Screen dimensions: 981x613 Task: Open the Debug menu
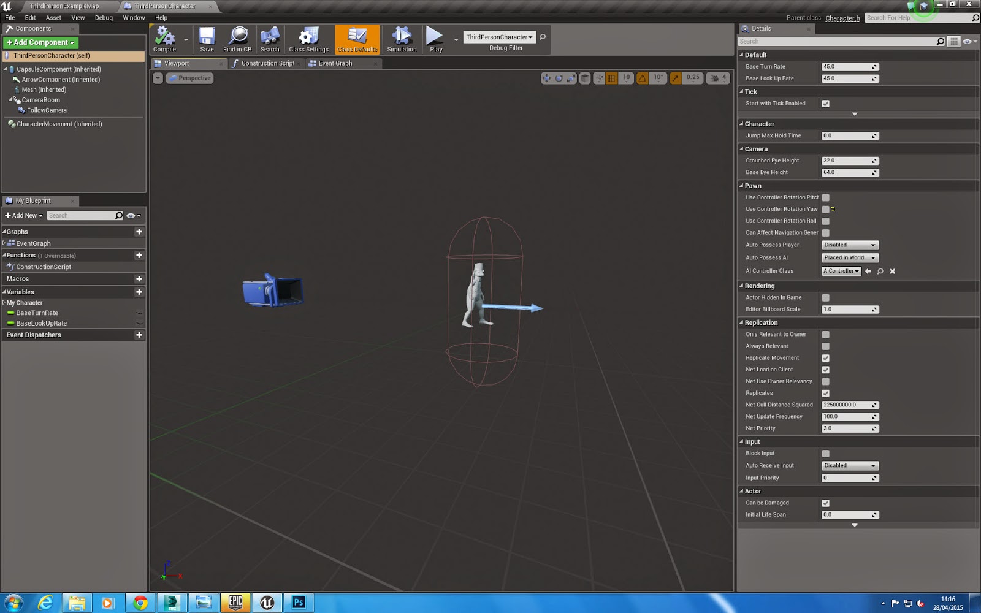pyautogui.click(x=104, y=18)
